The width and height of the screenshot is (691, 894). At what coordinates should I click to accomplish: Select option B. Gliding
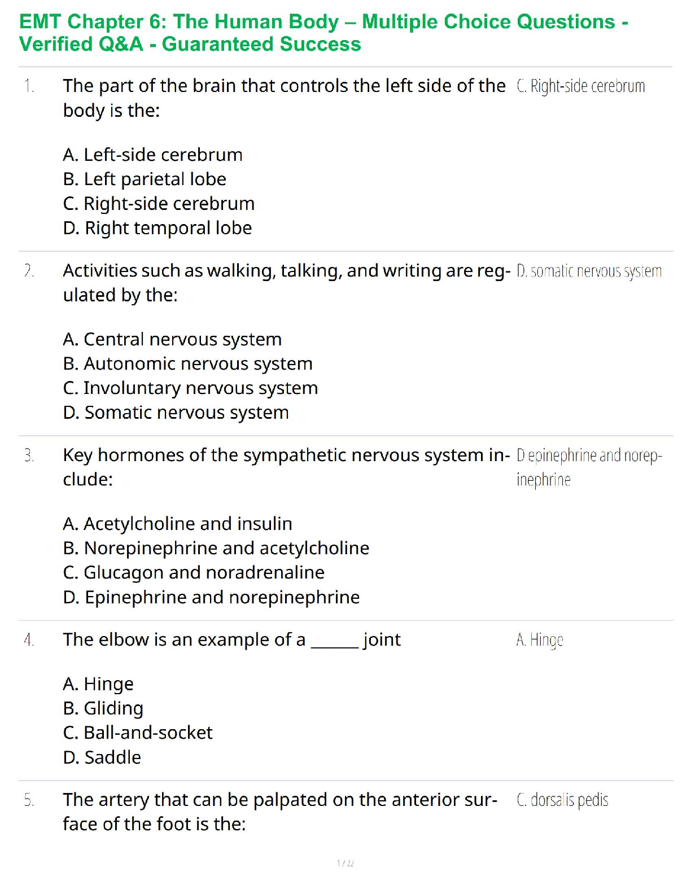click(x=103, y=708)
